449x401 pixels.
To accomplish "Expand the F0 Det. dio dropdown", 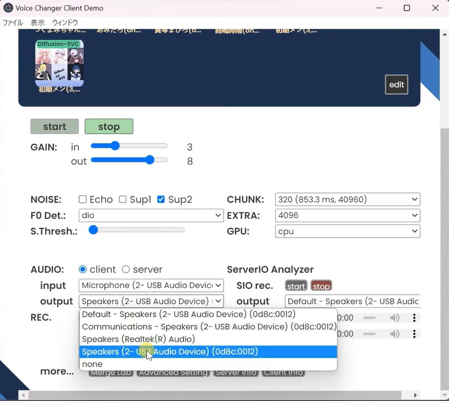I will (151, 215).
